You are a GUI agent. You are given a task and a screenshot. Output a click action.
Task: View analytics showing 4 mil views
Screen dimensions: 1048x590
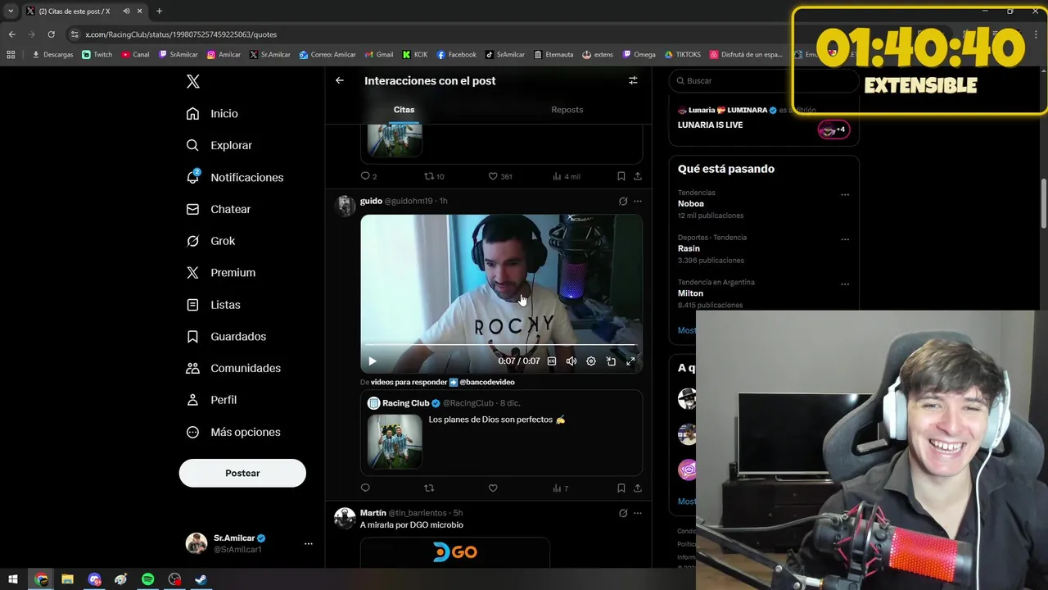567,176
